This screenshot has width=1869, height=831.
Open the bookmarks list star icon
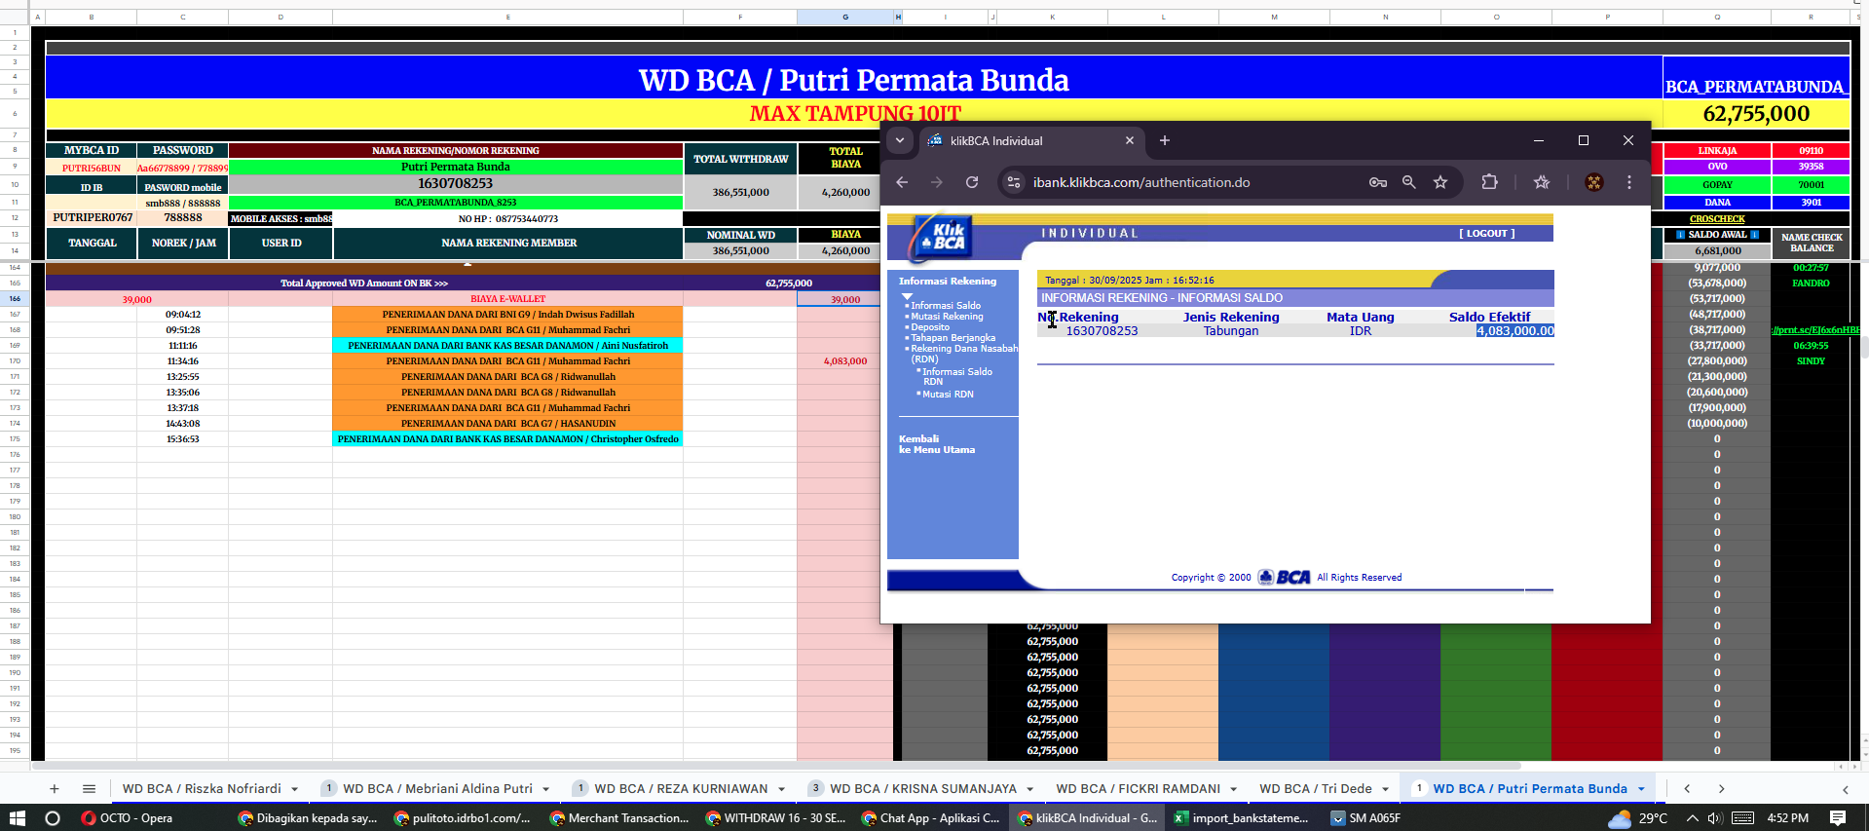tap(1542, 182)
